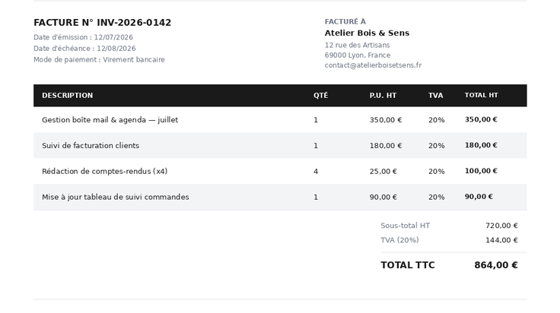Click the invoice number INV-2026-0142 heading

(103, 23)
